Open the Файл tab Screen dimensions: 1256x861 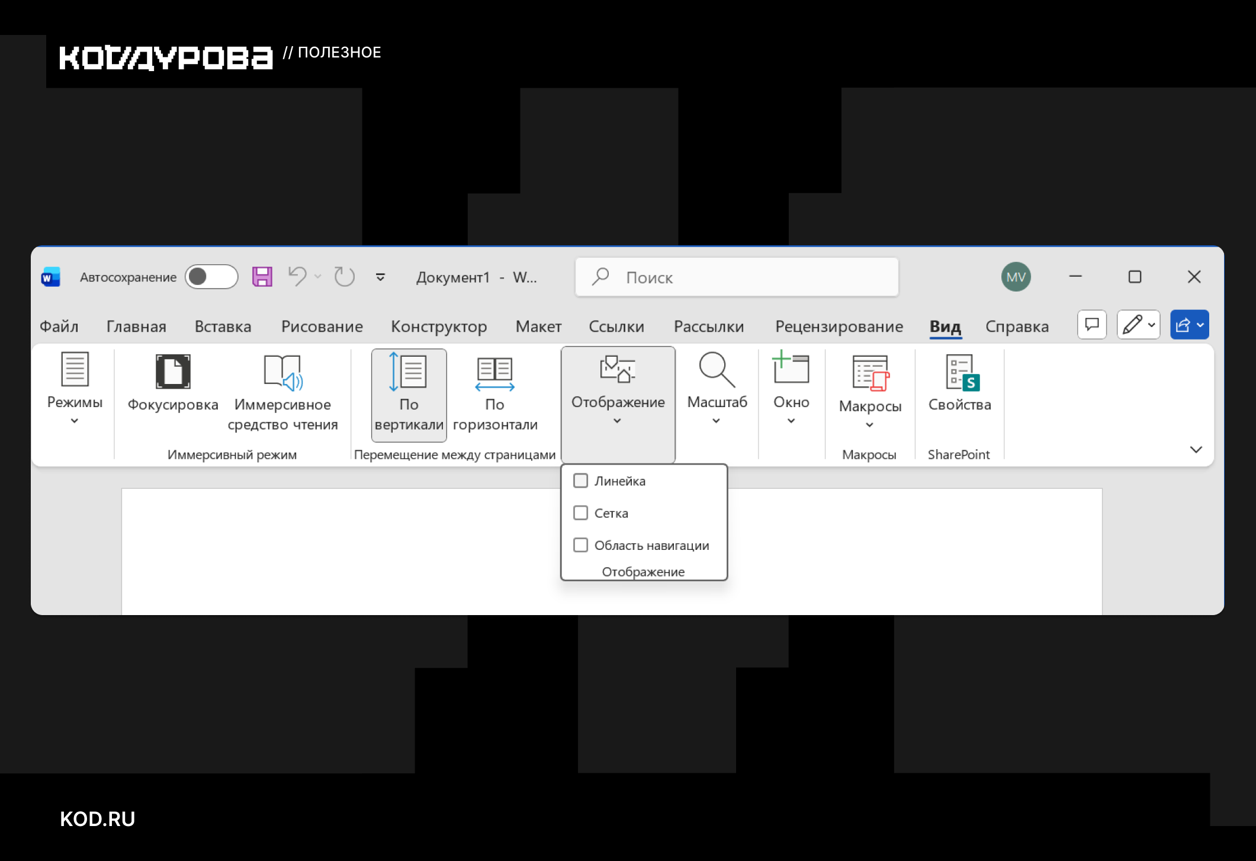click(59, 326)
